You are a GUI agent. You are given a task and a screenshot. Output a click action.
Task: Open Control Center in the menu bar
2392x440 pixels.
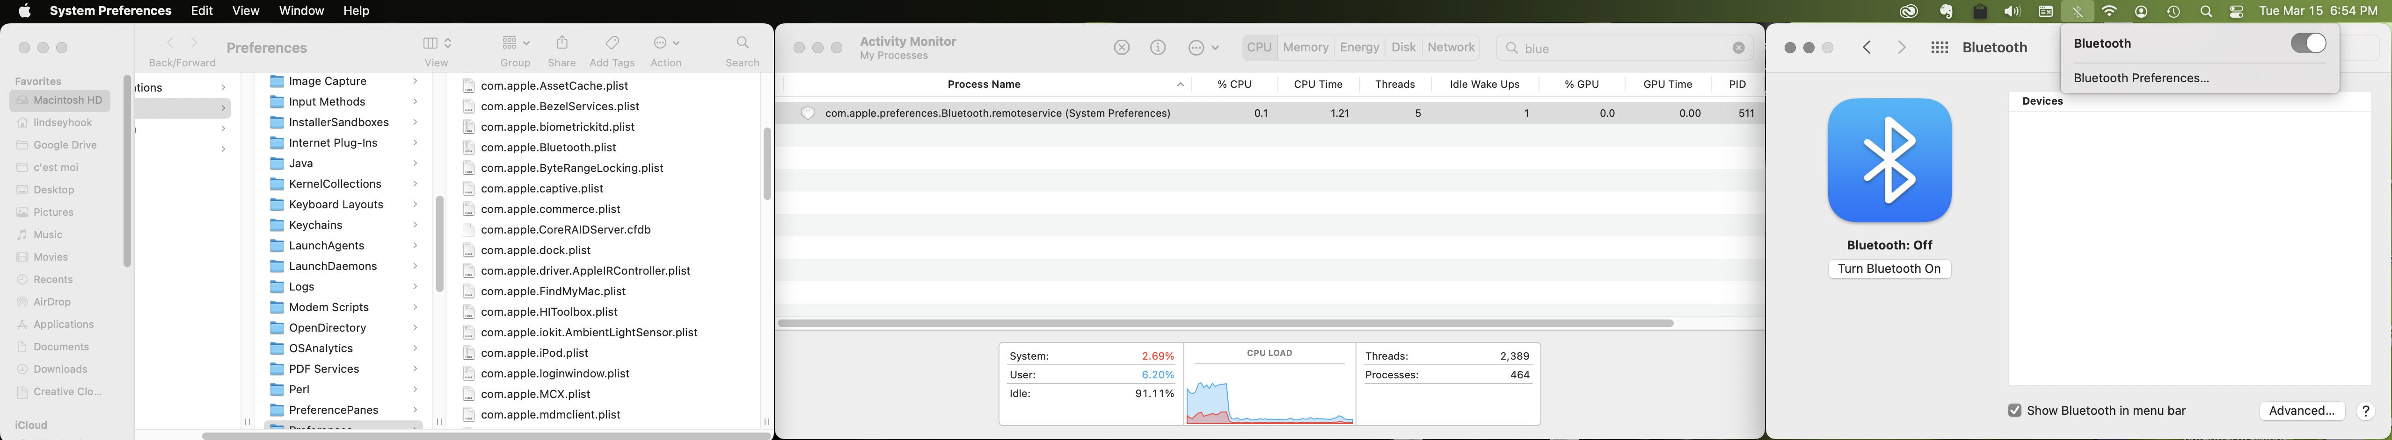tap(2237, 12)
